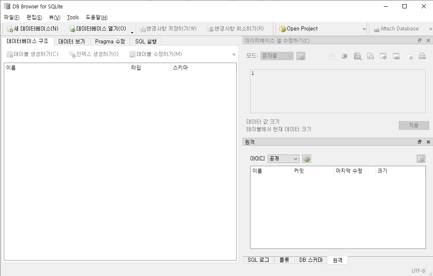Click the auto-switch mode gear icon beside 문자열
Screen dimensions: 433x276
(x=301, y=56)
